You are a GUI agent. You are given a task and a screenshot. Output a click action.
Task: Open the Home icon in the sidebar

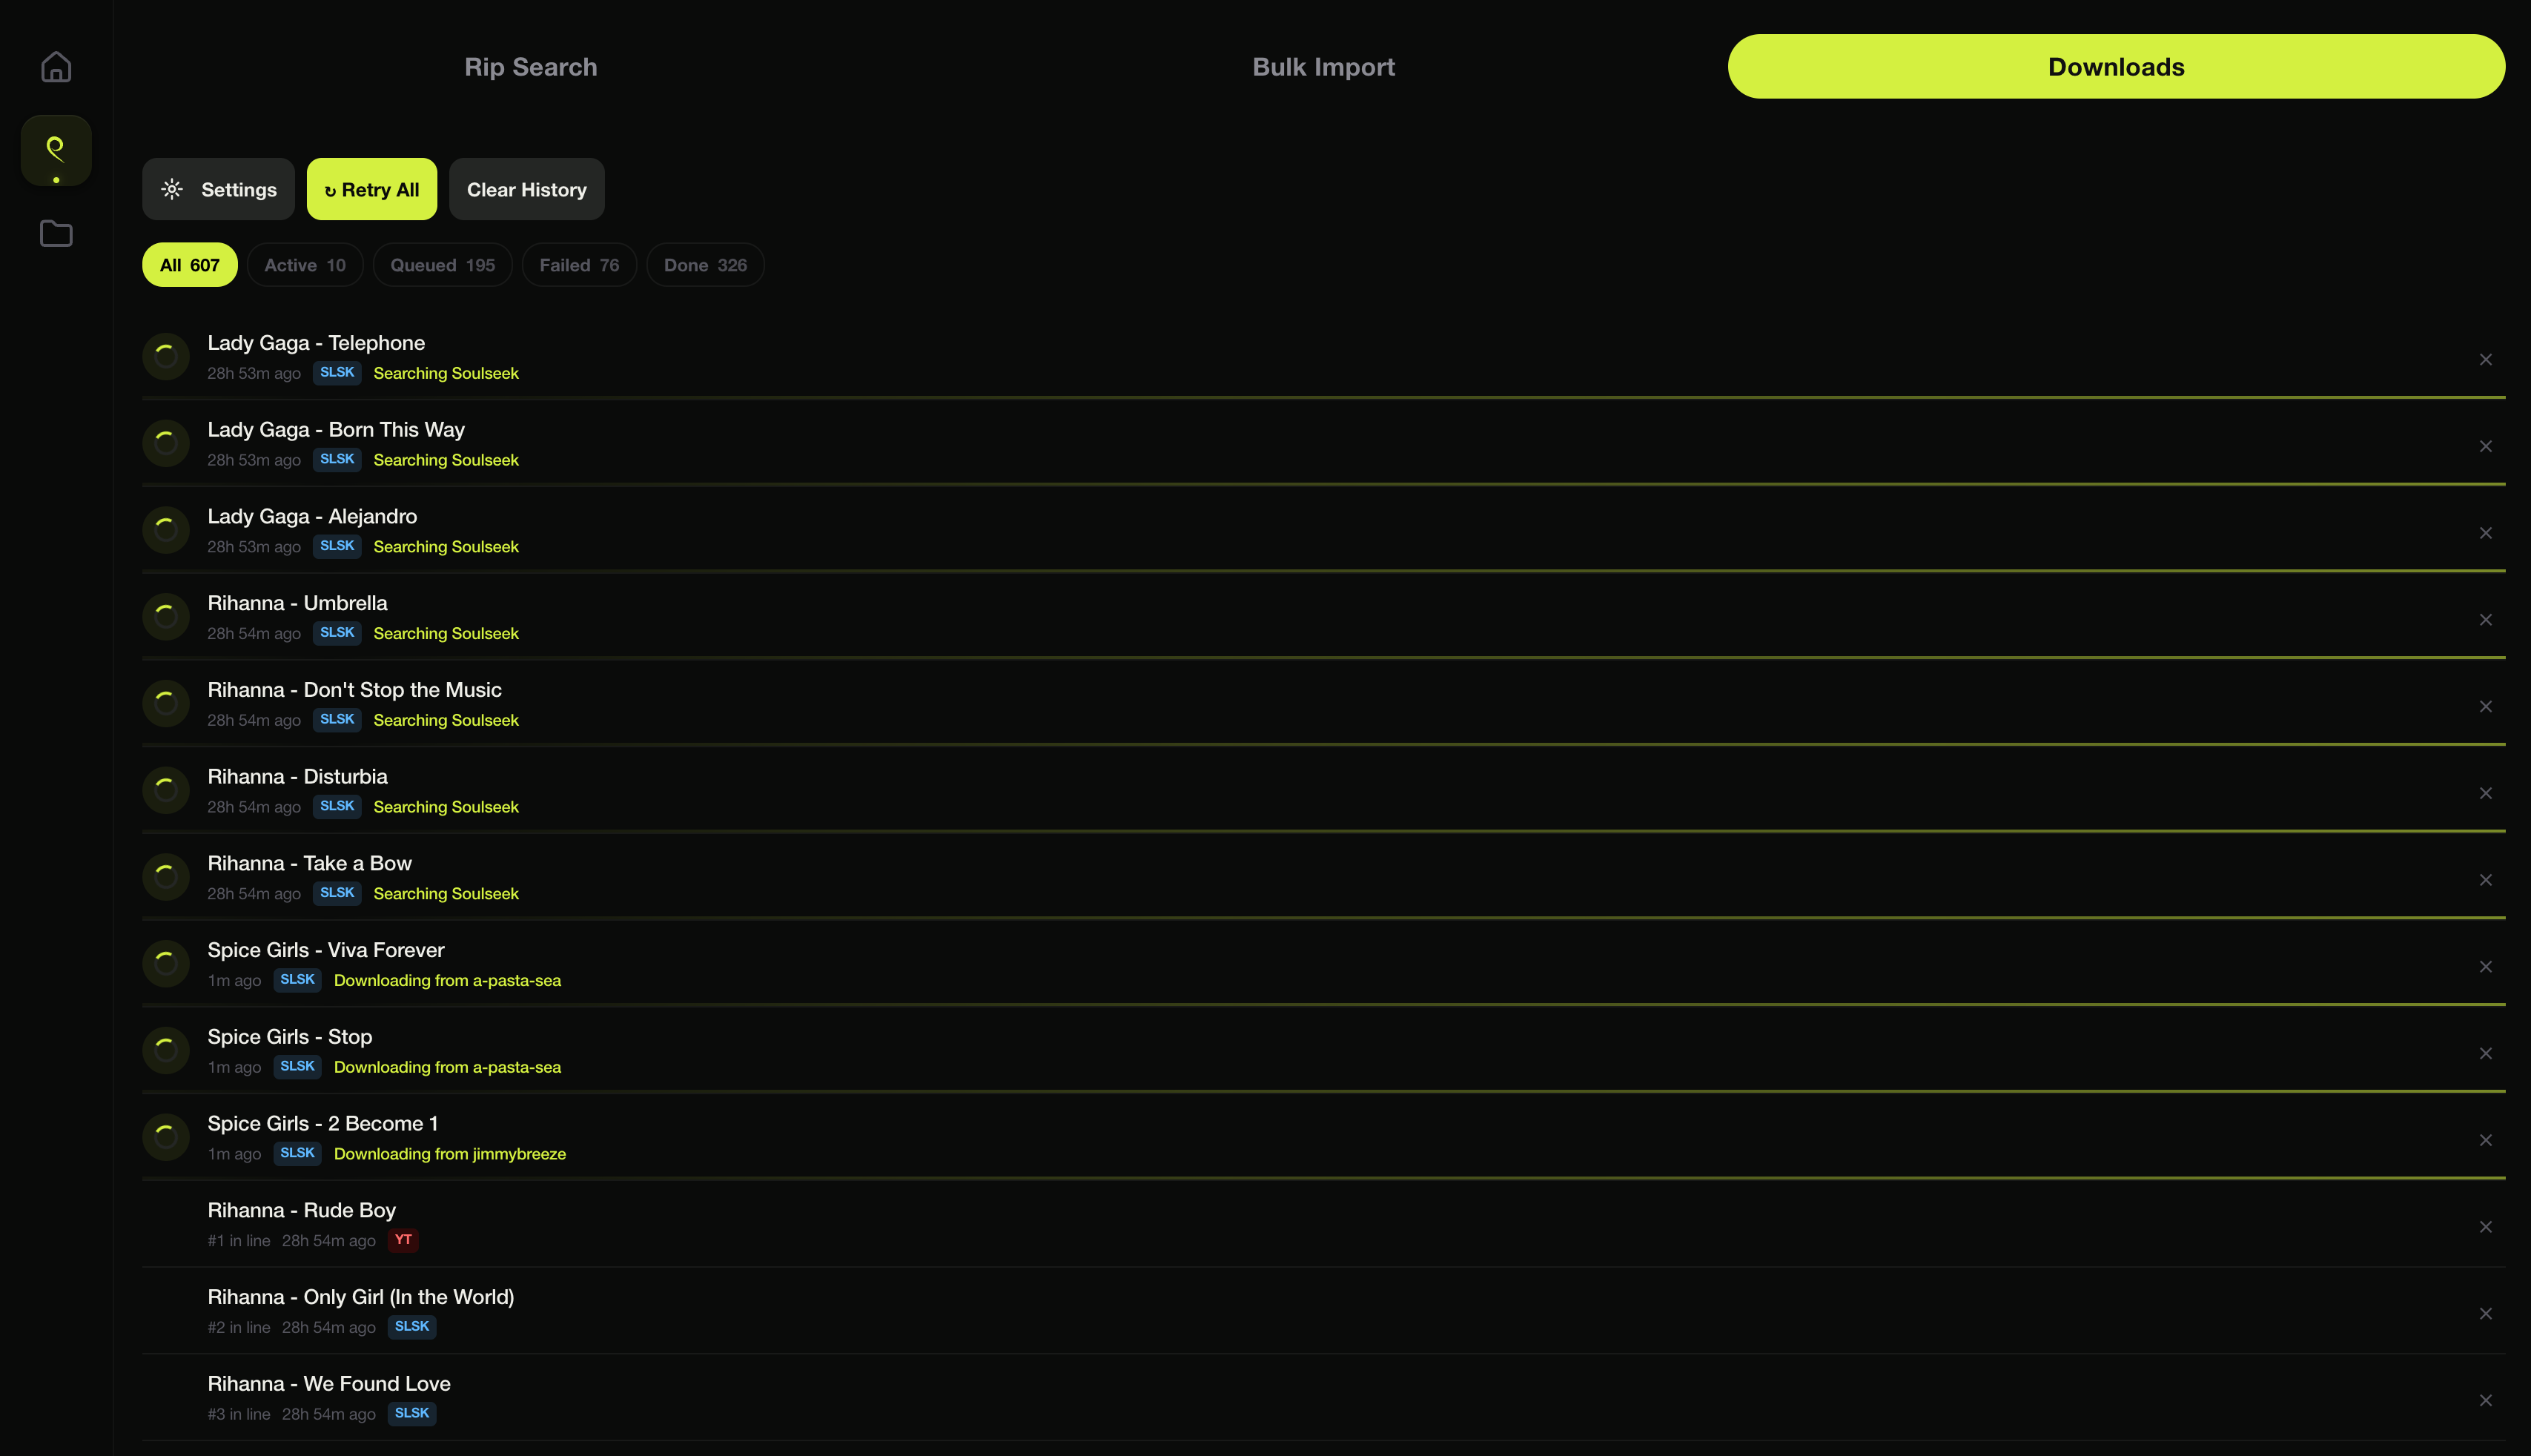pos(56,67)
